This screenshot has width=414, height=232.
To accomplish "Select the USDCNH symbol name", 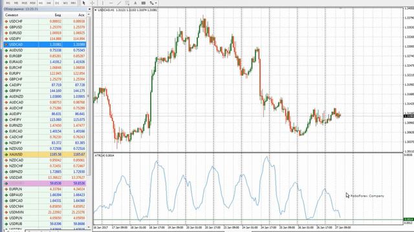I will coord(16,206).
